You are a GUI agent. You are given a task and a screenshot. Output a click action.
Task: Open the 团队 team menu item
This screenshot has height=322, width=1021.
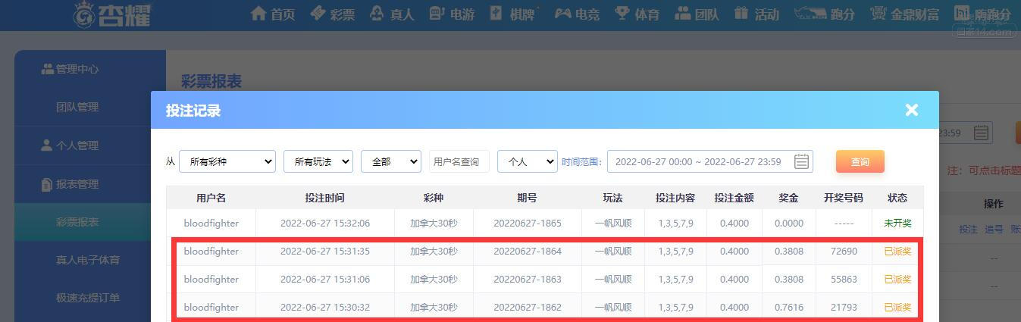pyautogui.click(x=696, y=14)
